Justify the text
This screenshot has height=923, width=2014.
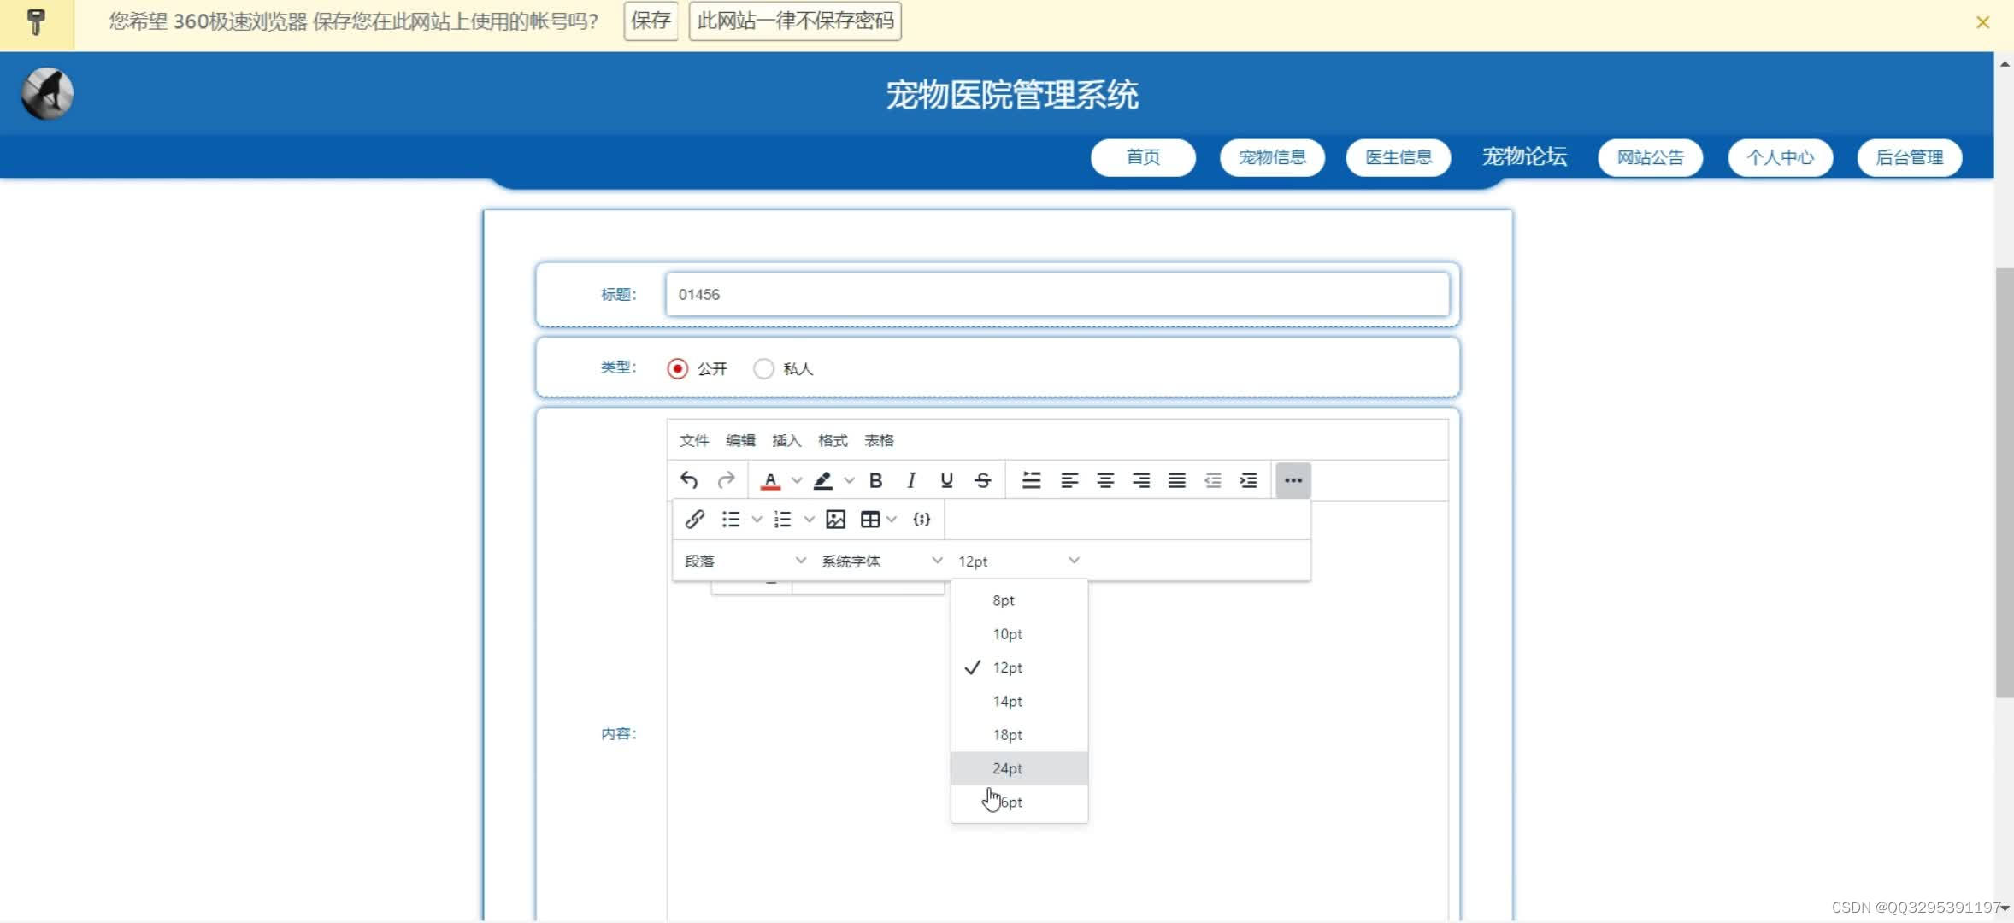(x=1177, y=480)
